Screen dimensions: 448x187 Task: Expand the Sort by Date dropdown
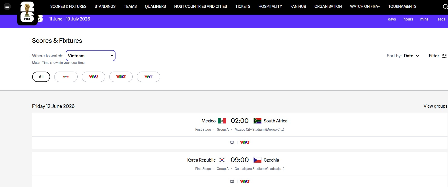(411, 56)
